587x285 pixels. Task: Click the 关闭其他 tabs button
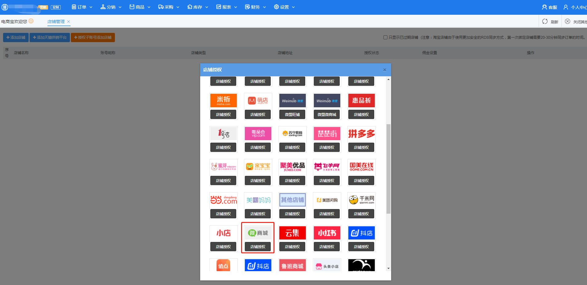pos(576,22)
